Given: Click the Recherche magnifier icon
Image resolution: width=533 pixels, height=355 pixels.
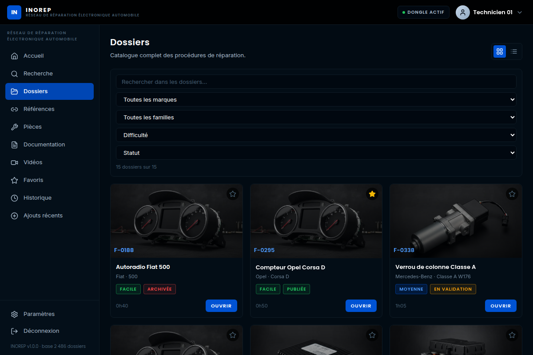Looking at the screenshot, I should click(x=15, y=74).
